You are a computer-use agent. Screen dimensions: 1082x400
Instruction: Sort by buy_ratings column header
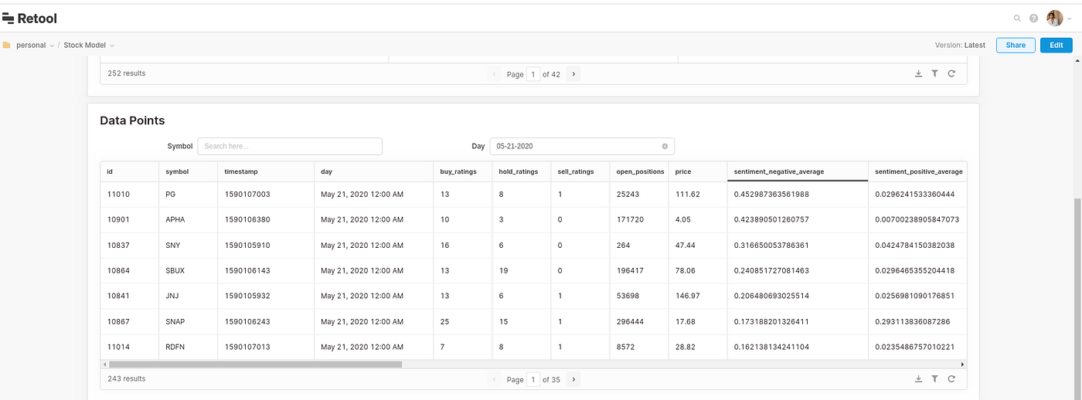(458, 171)
